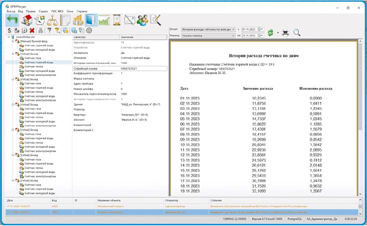Image resolution: width=367 pixels, height=226 pixels.
Task: Click the Оператор column header in event log
Action: click(x=186, y=201)
